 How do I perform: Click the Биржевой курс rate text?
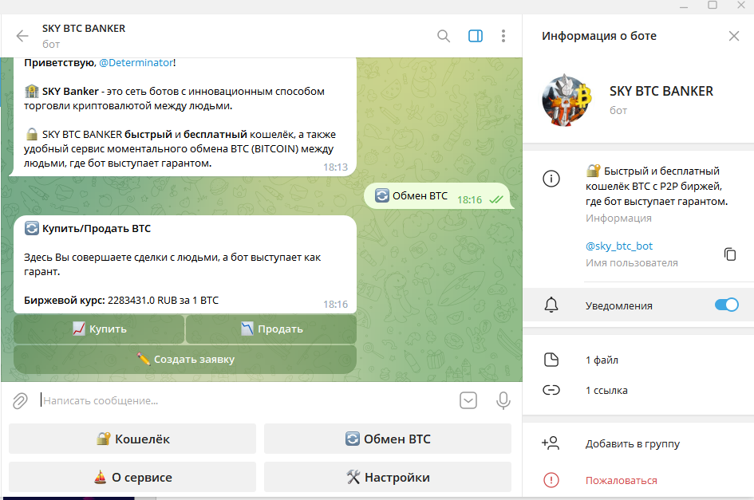[x=121, y=301]
